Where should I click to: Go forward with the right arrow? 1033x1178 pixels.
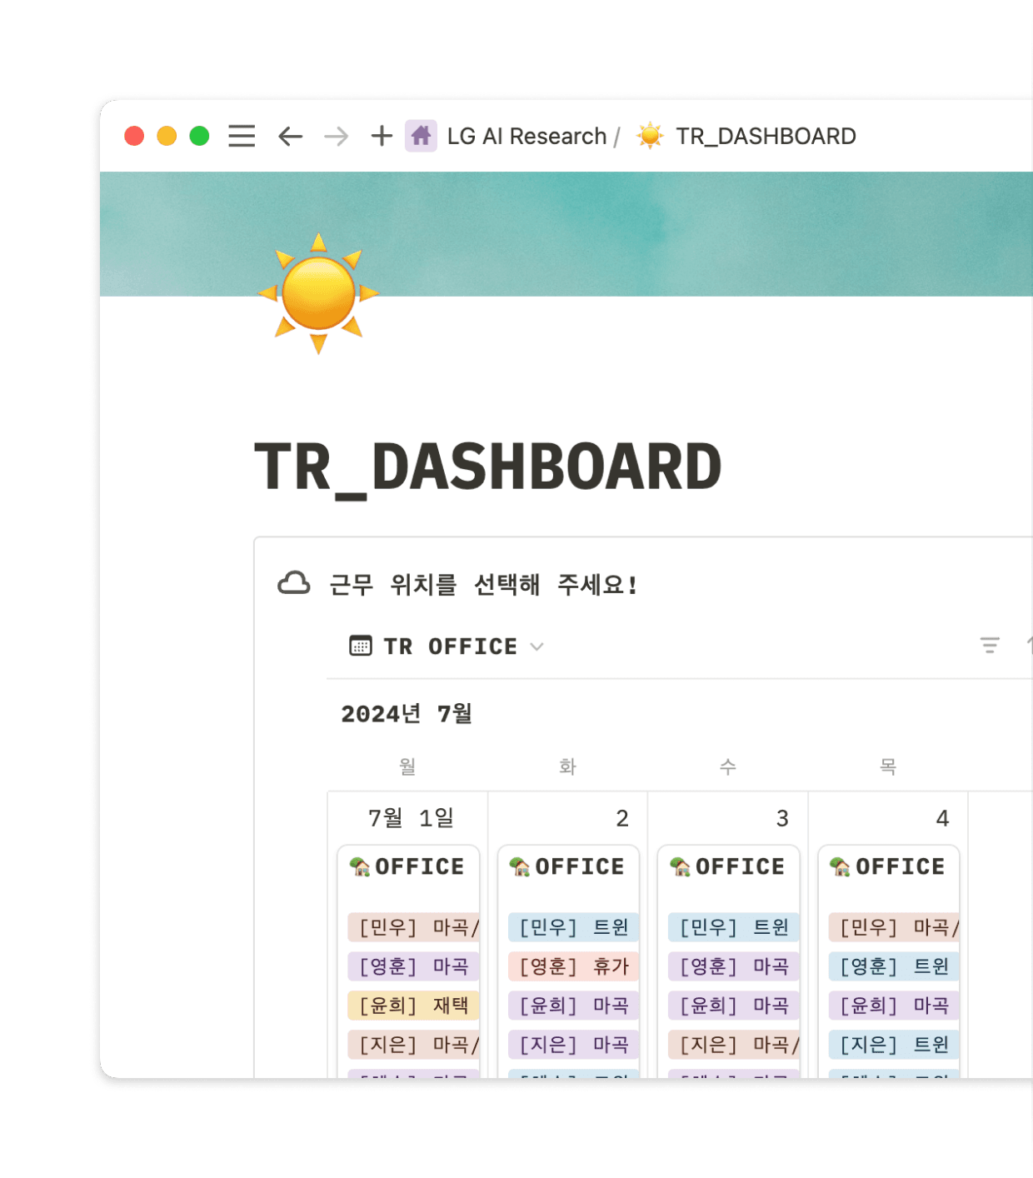point(337,136)
